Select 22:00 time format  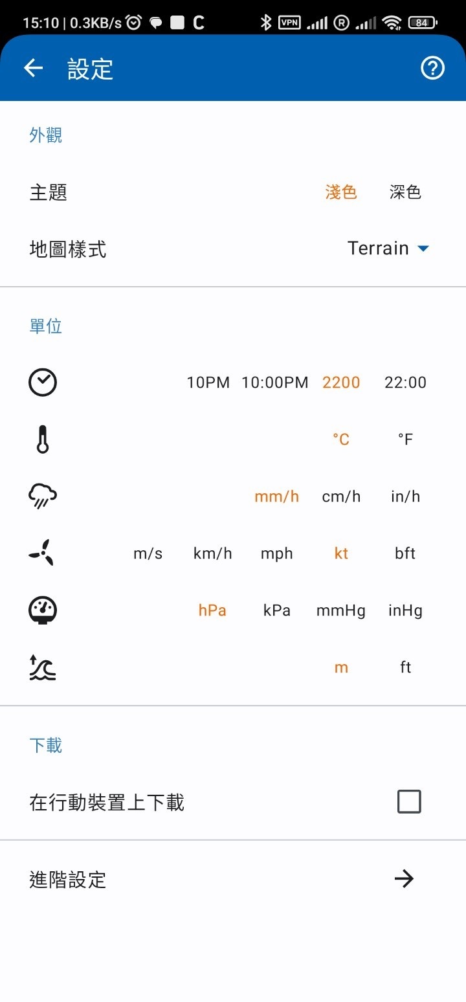tap(405, 383)
